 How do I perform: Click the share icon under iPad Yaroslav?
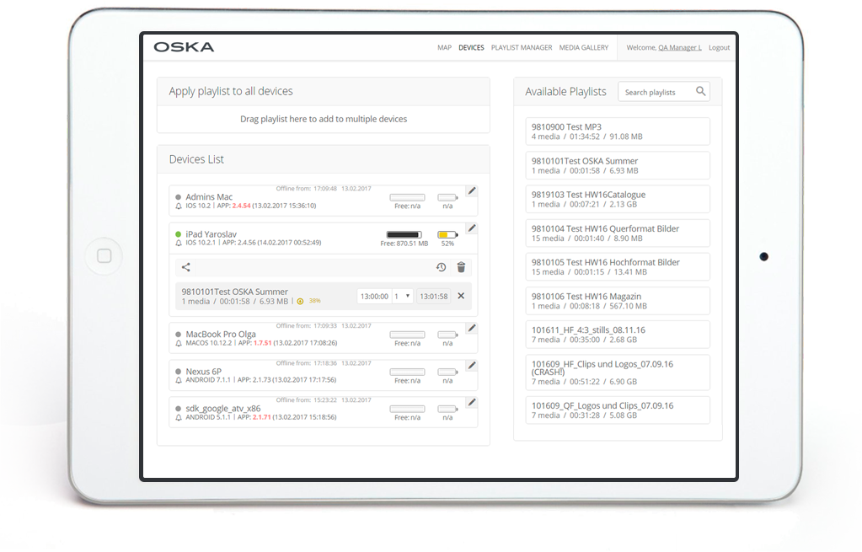(186, 267)
